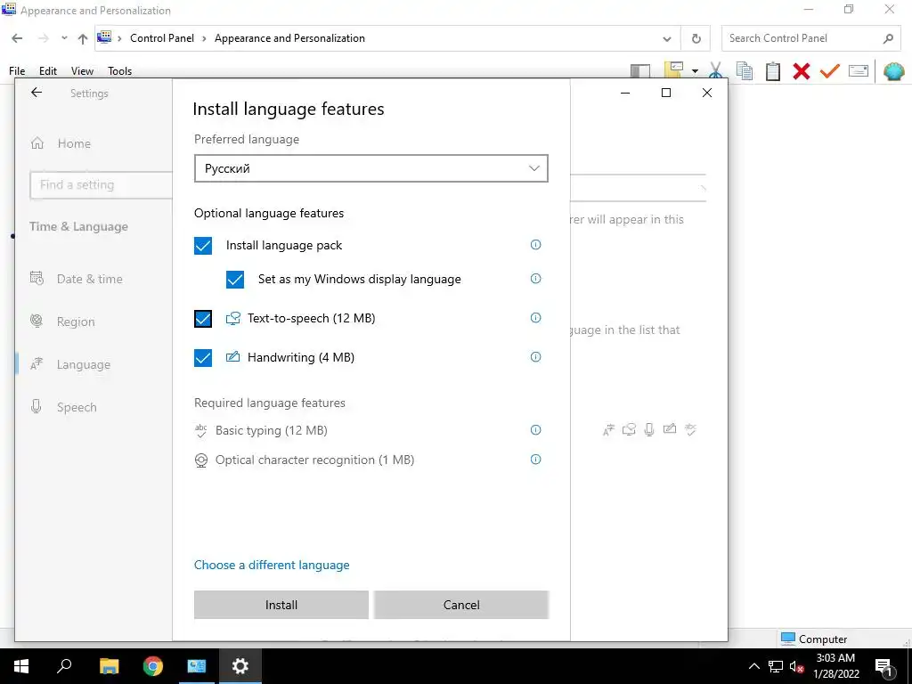The image size is (912, 684).
Task: Show info for Text-to-speech feature
Action: 535,318
